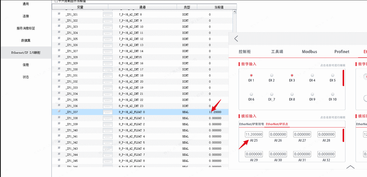
Task: Click the DI 8 indicator light
Action: point(292,94)
